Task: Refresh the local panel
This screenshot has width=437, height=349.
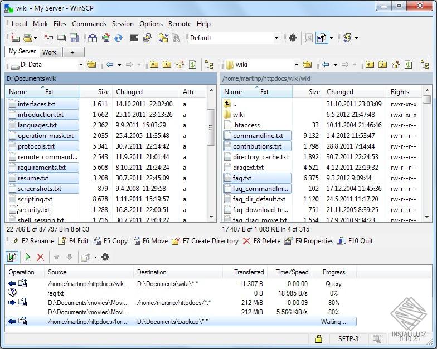Action: [x=193, y=65]
